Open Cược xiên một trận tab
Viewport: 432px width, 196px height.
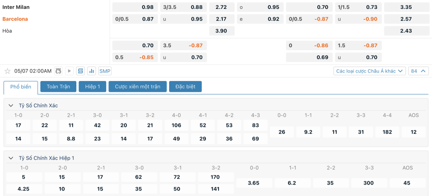138,86
